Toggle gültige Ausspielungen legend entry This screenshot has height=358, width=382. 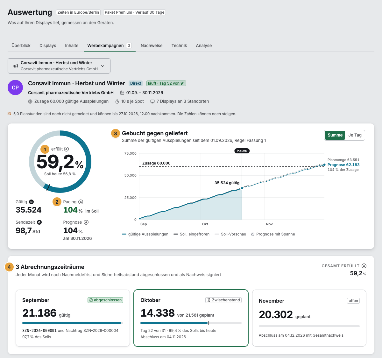pos(145,234)
